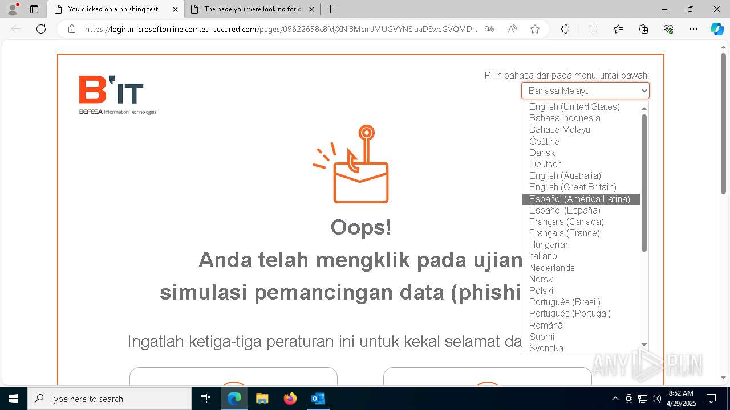Open Settings and more ellipsis menu

click(693, 29)
